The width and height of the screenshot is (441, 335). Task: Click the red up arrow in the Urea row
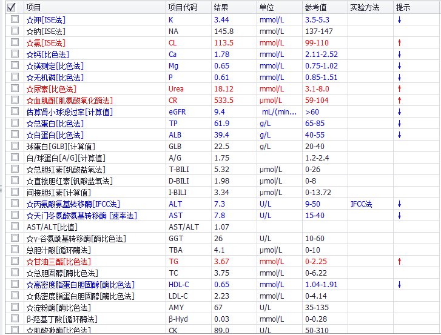[x=399, y=89]
